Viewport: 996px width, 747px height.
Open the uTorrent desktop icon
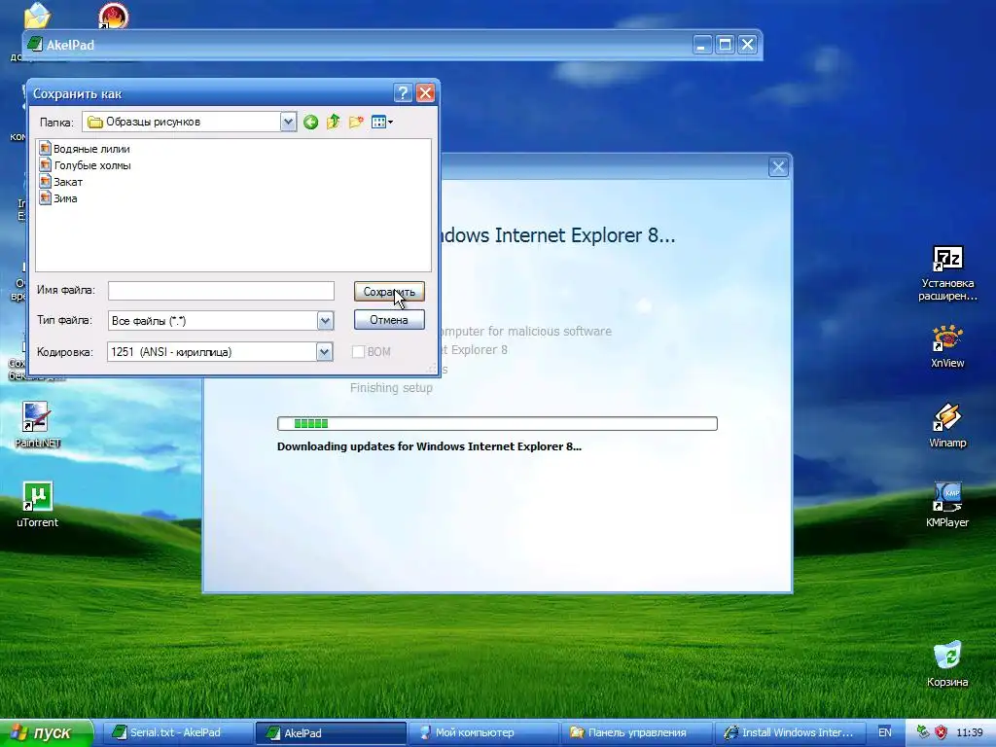click(x=38, y=505)
